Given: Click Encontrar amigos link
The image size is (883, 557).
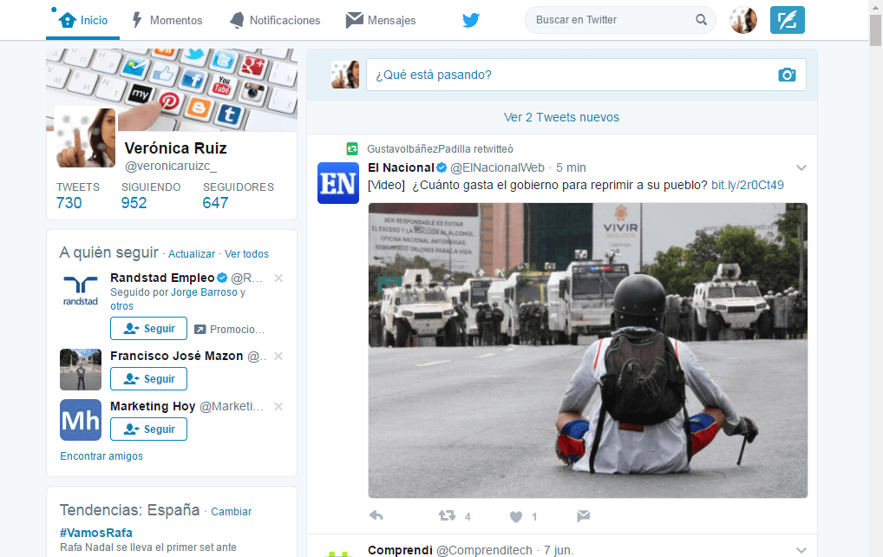Looking at the screenshot, I should pos(101,456).
